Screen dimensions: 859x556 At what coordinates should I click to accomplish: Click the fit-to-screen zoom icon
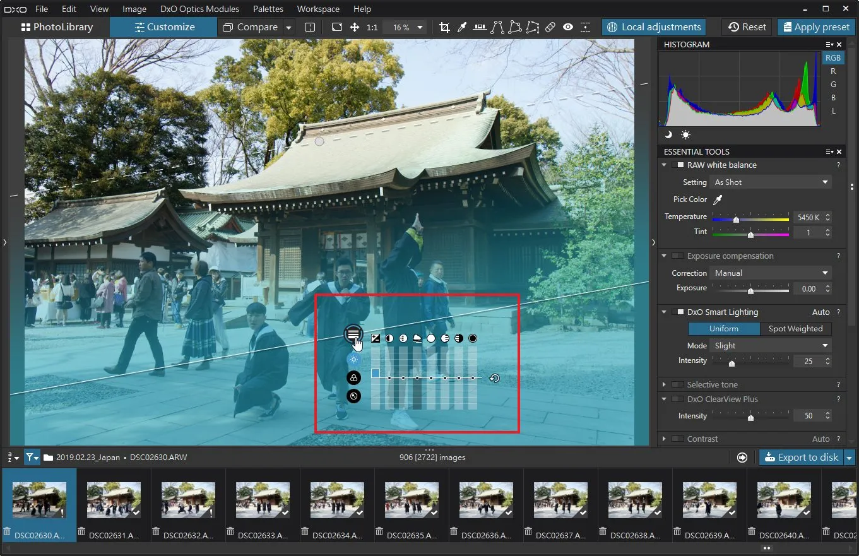click(337, 27)
